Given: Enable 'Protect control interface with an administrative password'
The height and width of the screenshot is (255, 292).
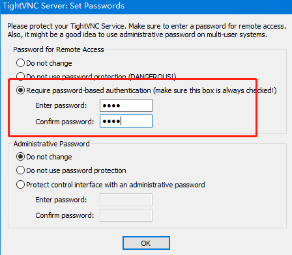Looking at the screenshot, I should coord(20,185).
